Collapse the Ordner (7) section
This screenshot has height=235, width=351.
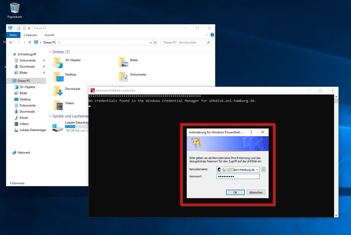50,52
